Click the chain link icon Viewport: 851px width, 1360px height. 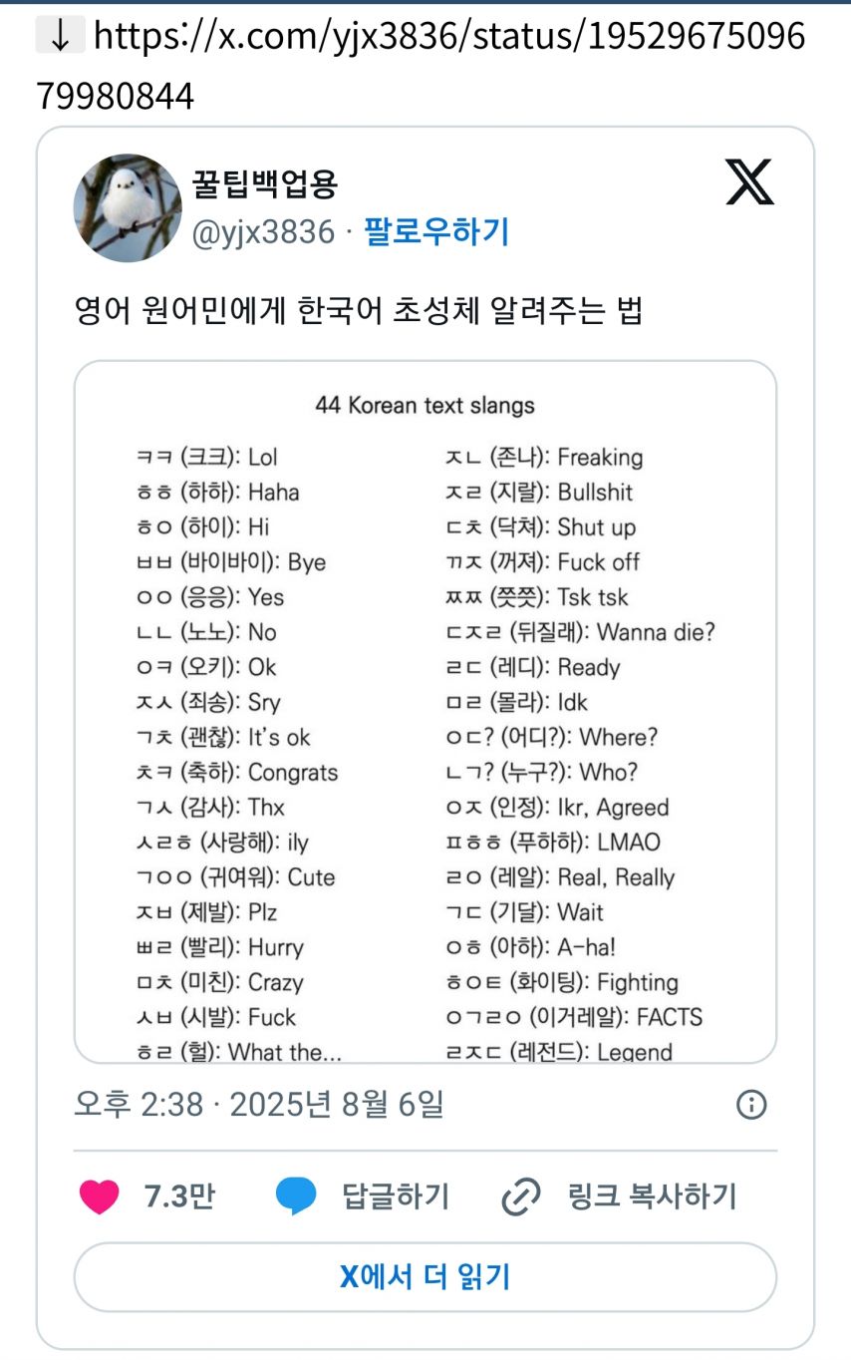(520, 1196)
